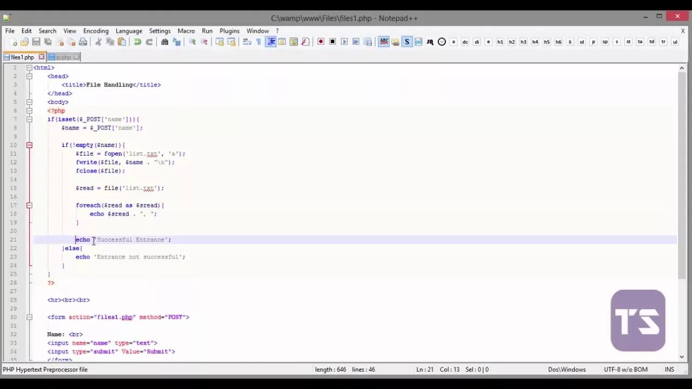Toggle the highlighted S toolbar icon
The image size is (692, 389).
pos(407,42)
